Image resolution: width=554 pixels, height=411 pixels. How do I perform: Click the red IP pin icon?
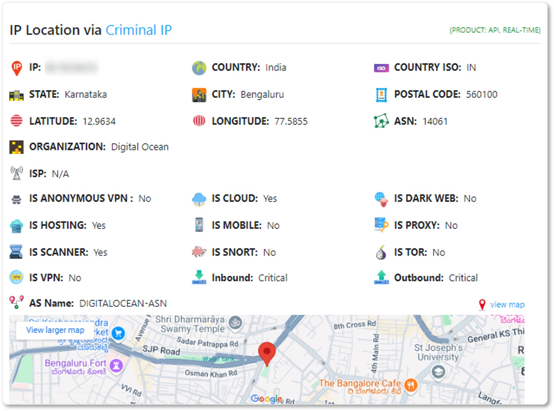pos(17,68)
